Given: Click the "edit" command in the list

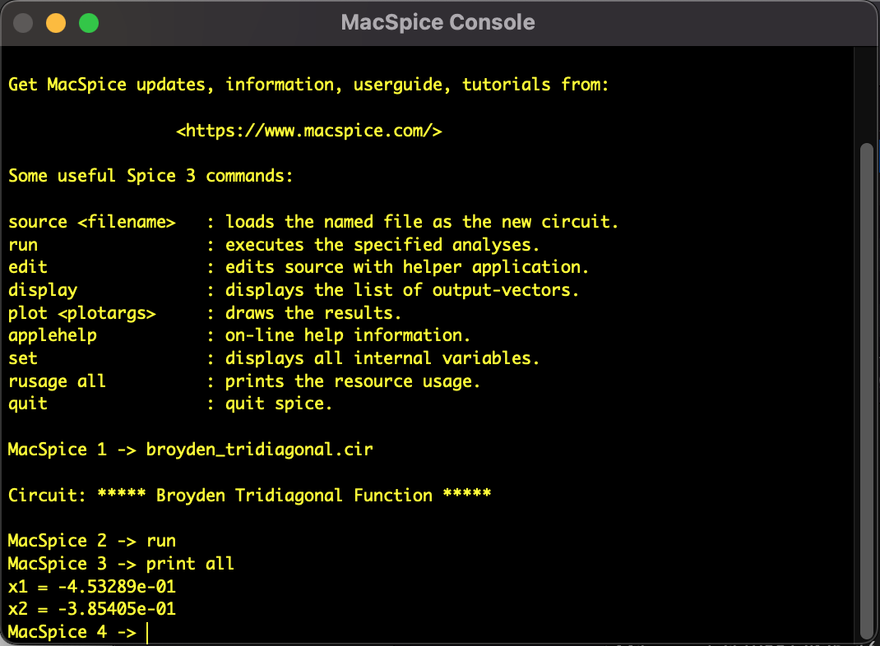Looking at the screenshot, I should pos(28,267).
